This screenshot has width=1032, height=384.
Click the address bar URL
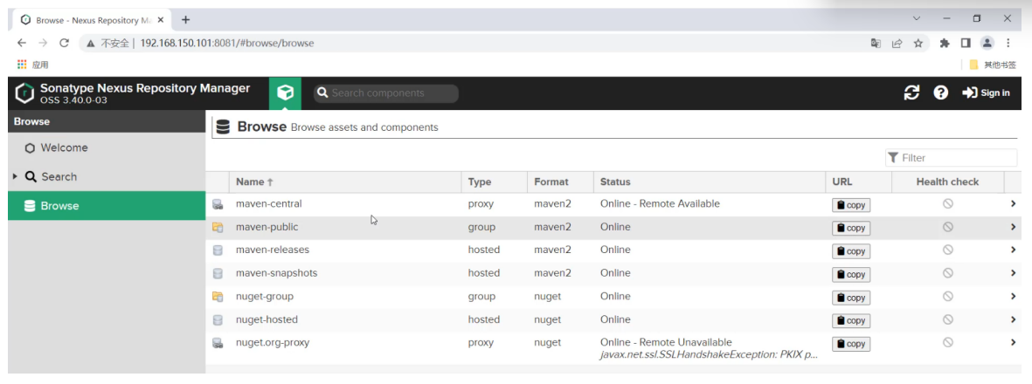coord(227,44)
